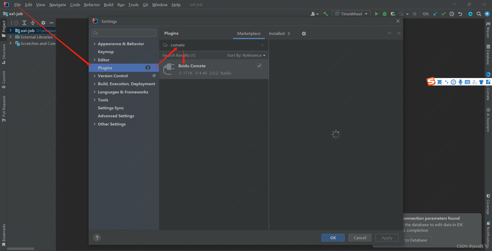492x251 pixels.
Task: Focus the plugin search field with comate
Action: pos(214,45)
